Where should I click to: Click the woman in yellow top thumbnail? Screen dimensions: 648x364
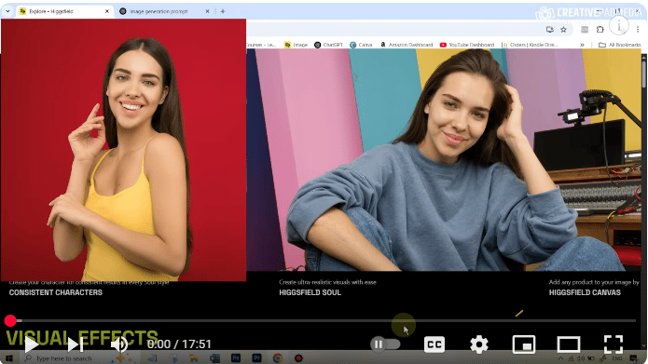[124, 150]
